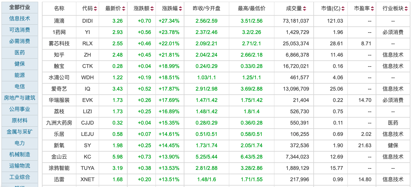Sort by 代码 column arrows
Viewport: 413px width, 187px height.
point(96,9)
